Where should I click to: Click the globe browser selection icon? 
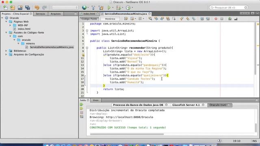84,7
